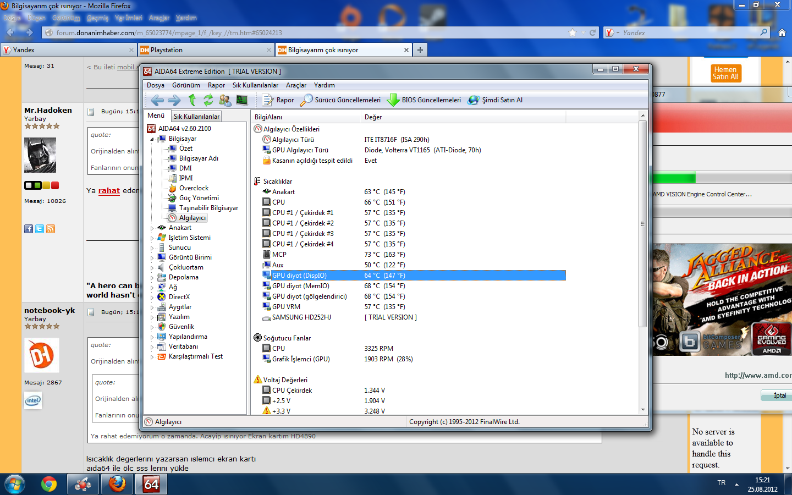Expand the Anakart tree node
The image size is (792, 495).
point(152,228)
